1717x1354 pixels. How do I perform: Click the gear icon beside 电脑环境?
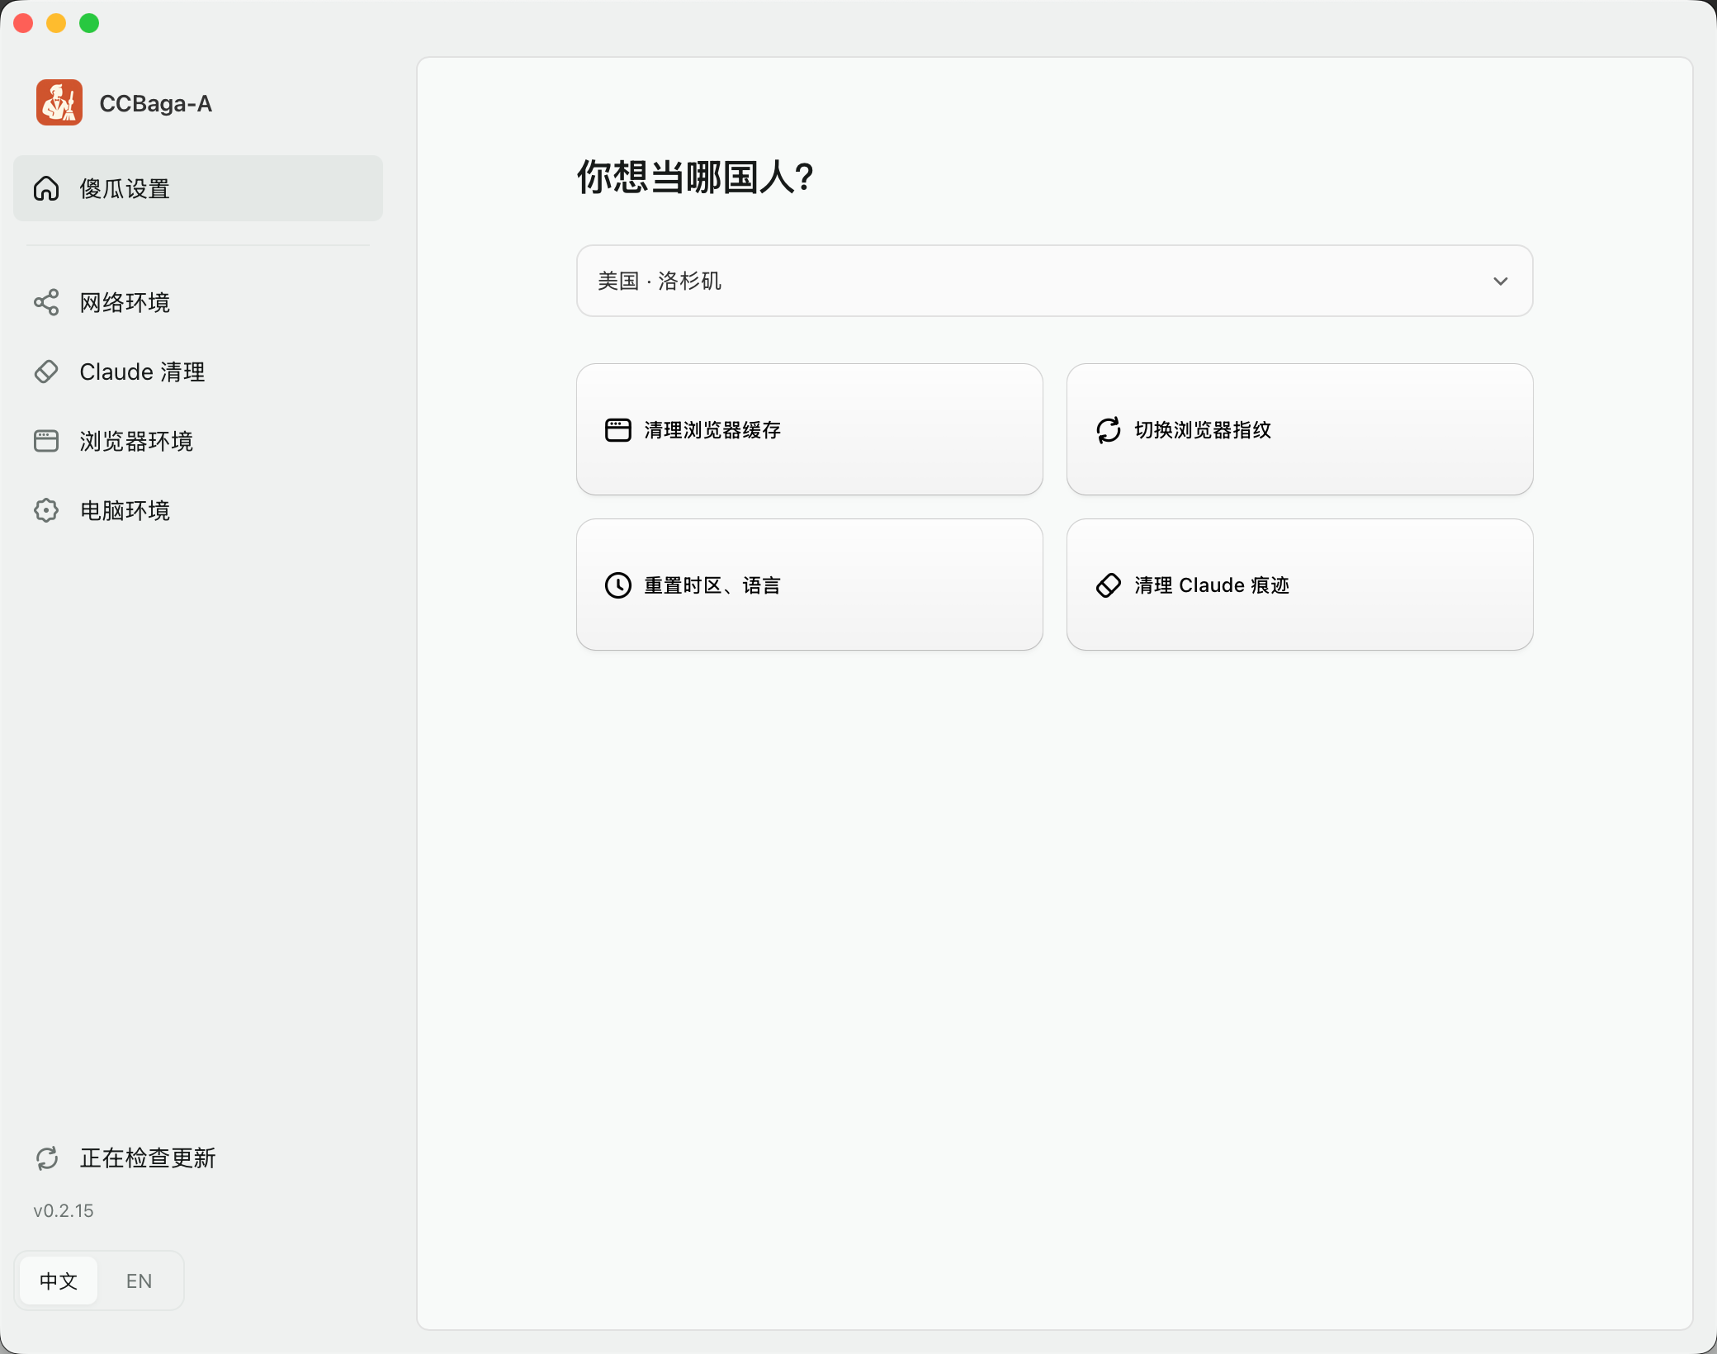[x=46, y=510]
